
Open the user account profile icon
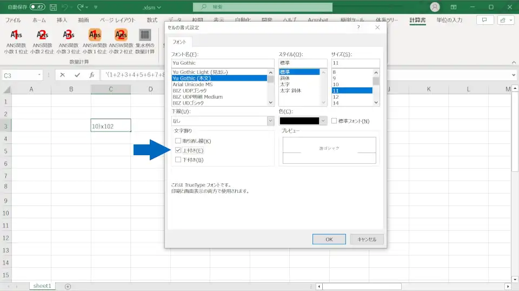click(x=435, y=7)
